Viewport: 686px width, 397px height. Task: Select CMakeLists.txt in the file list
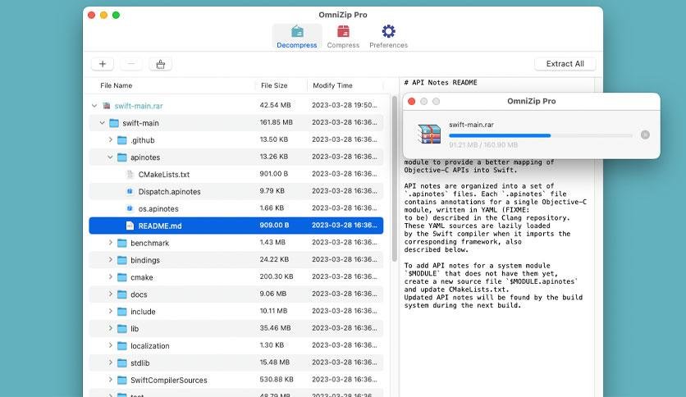pyautogui.click(x=236, y=174)
